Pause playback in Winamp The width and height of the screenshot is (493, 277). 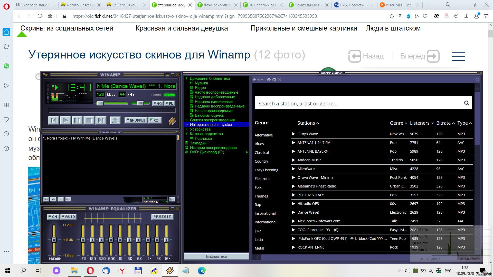coord(77,120)
